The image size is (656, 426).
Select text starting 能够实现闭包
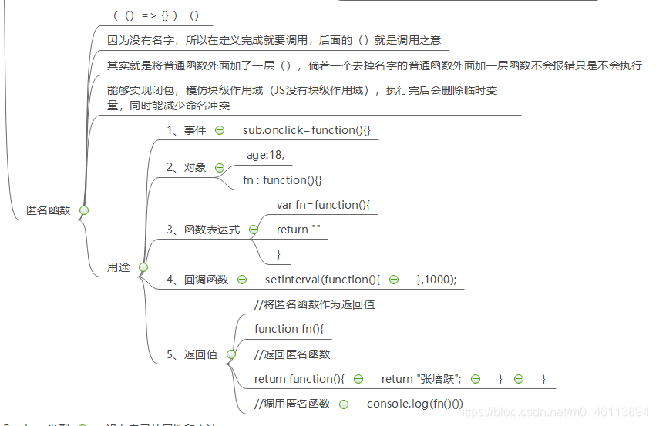click(x=302, y=98)
